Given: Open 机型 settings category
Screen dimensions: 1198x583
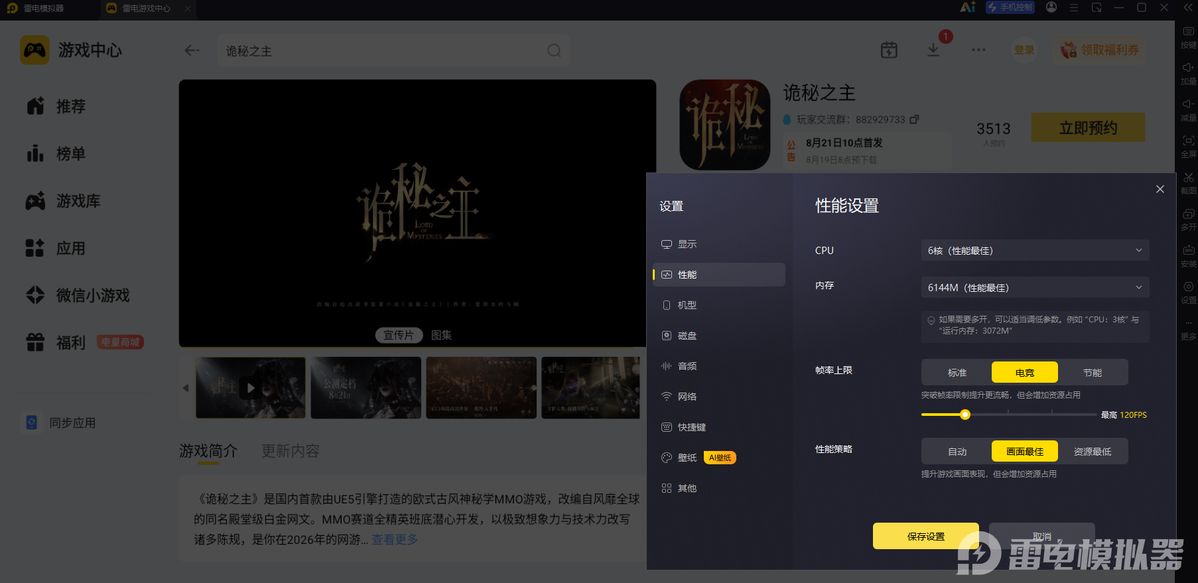Looking at the screenshot, I should tap(719, 305).
